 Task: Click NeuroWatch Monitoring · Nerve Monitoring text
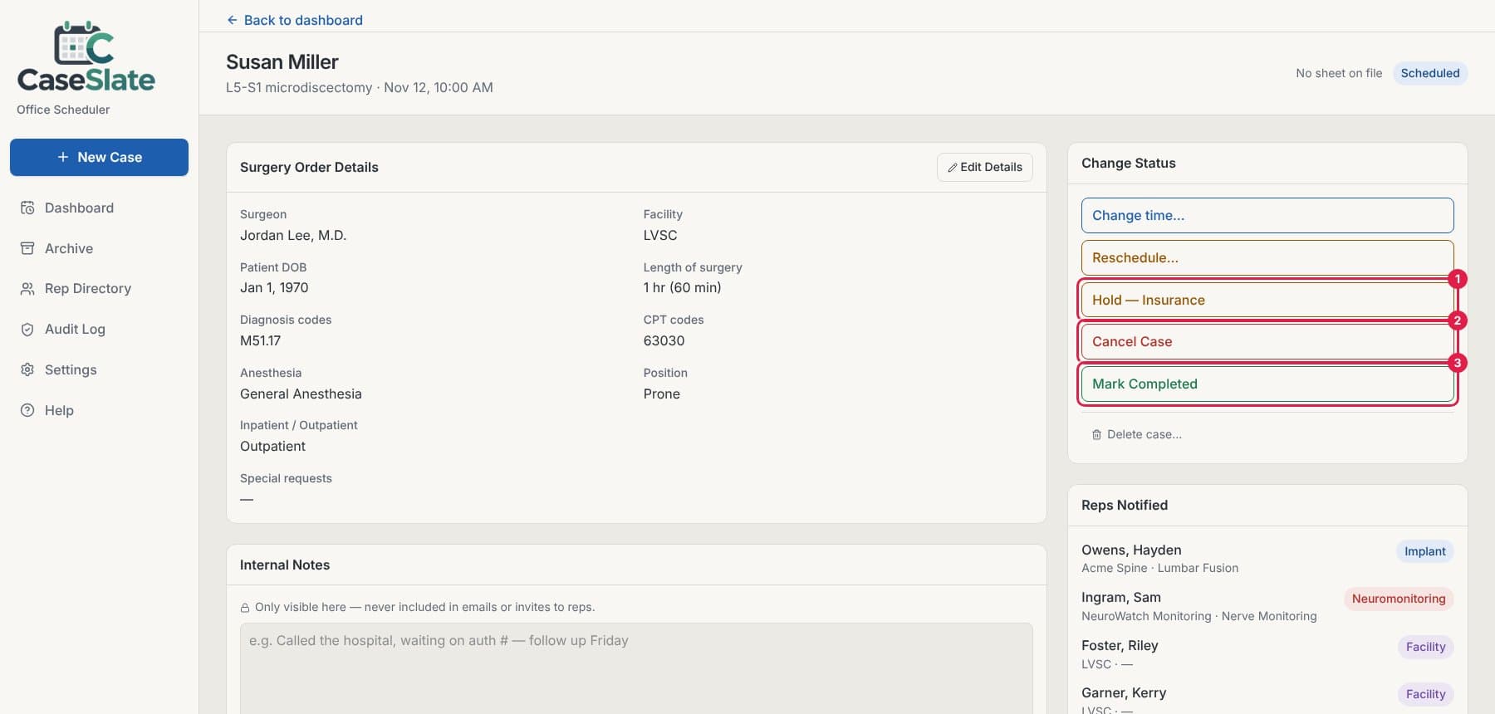point(1199,616)
